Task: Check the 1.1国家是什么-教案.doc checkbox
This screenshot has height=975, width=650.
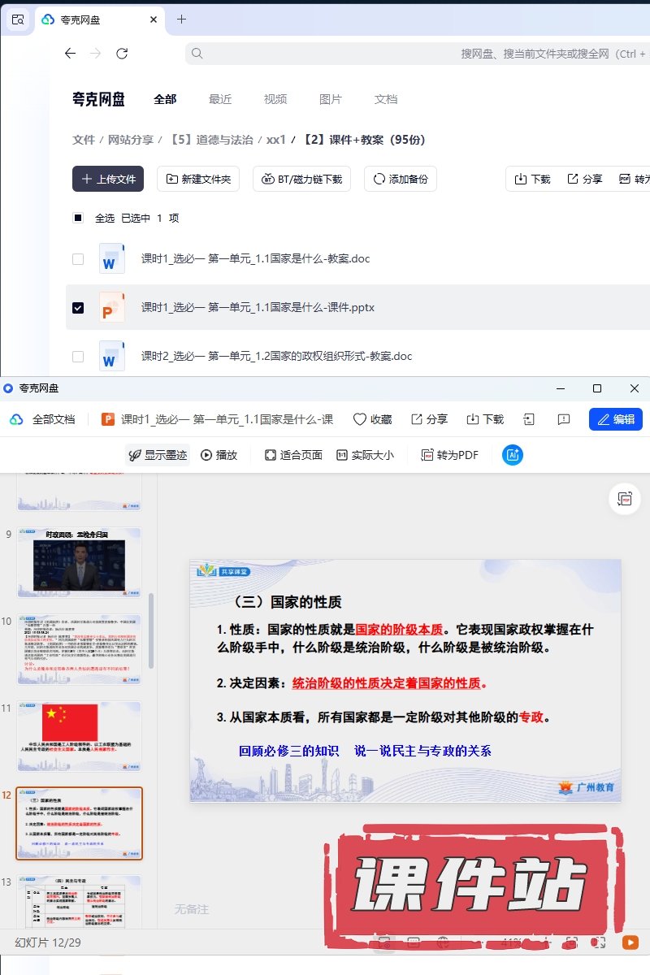Action: tap(78, 259)
